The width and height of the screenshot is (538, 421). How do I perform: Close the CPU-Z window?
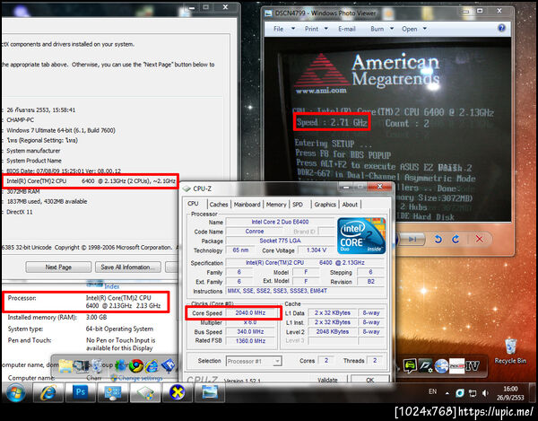click(380, 187)
